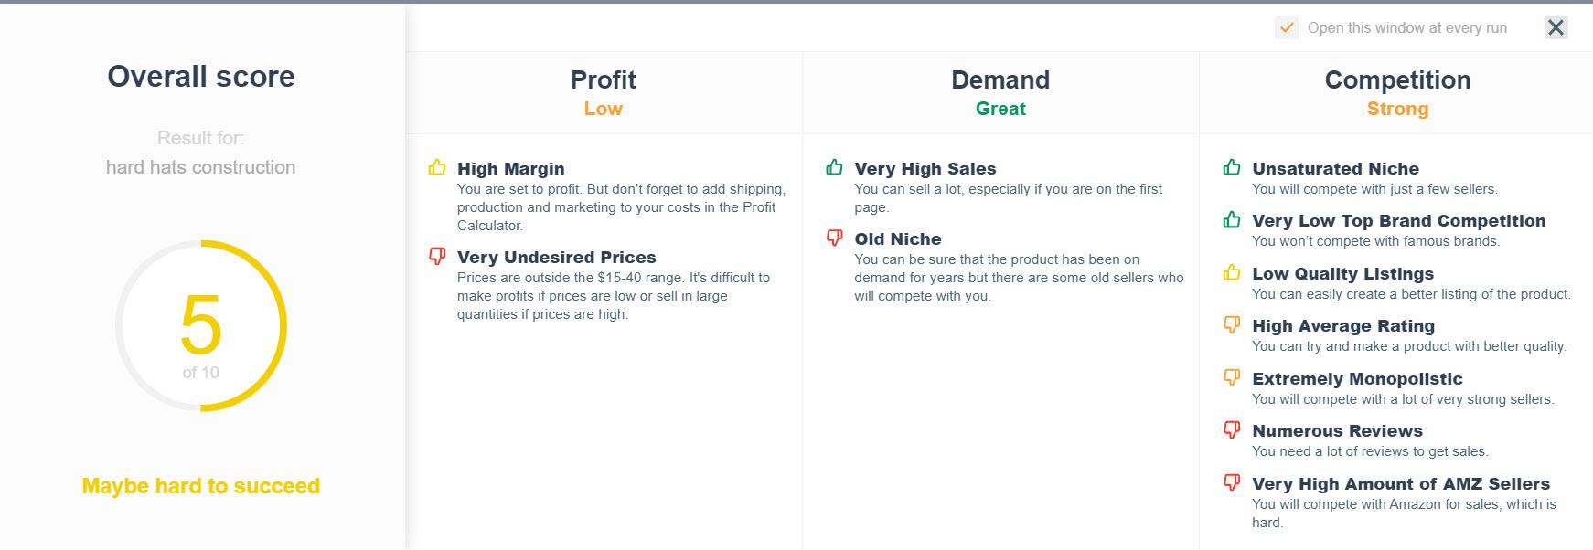The height and width of the screenshot is (550, 1593).
Task: Select the Profit column heading
Action: point(604,80)
